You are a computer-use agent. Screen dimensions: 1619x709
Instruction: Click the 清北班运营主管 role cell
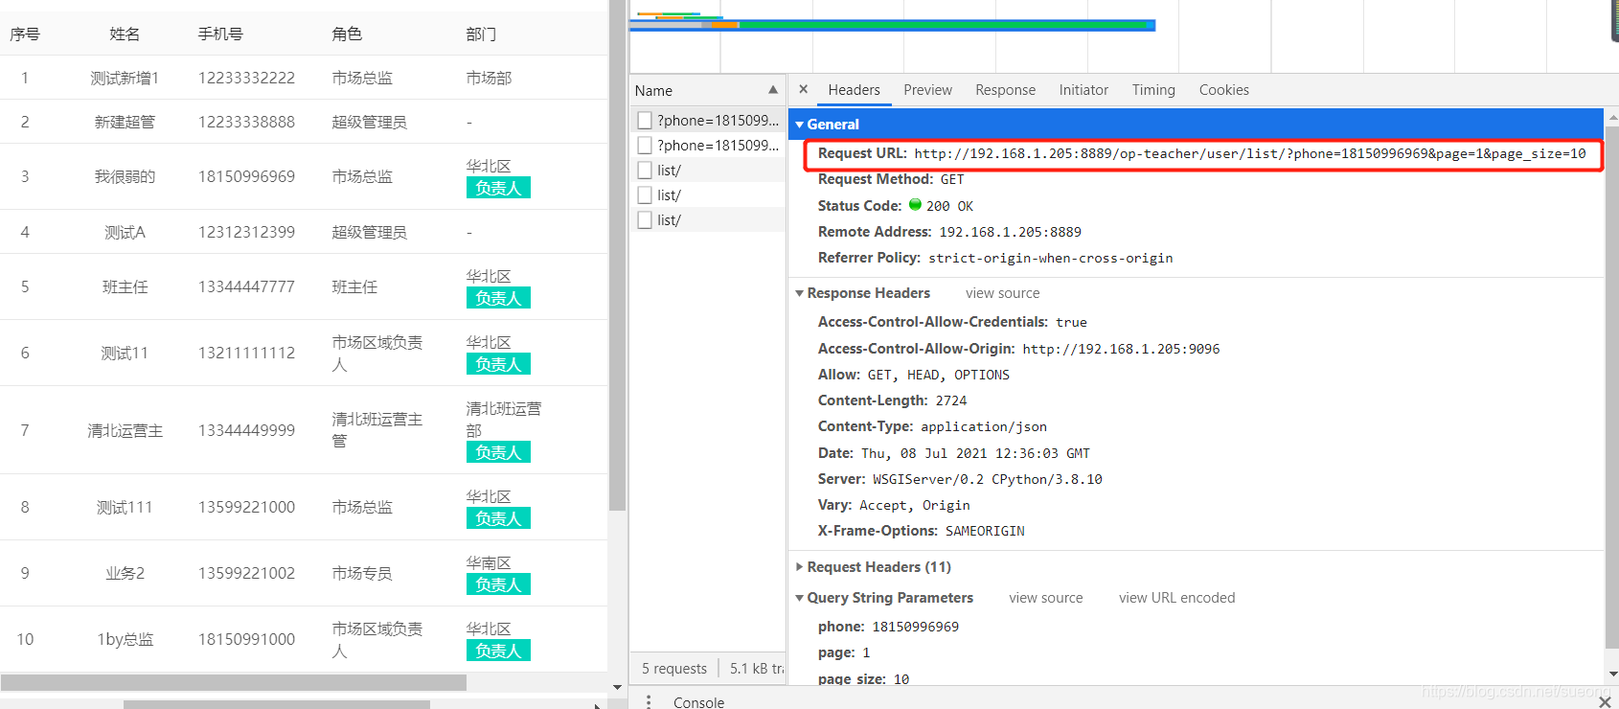point(376,430)
